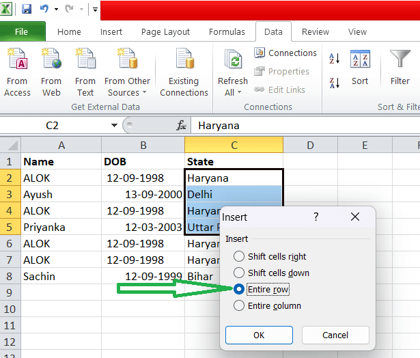
Task: Select column B header
Action: point(143,145)
